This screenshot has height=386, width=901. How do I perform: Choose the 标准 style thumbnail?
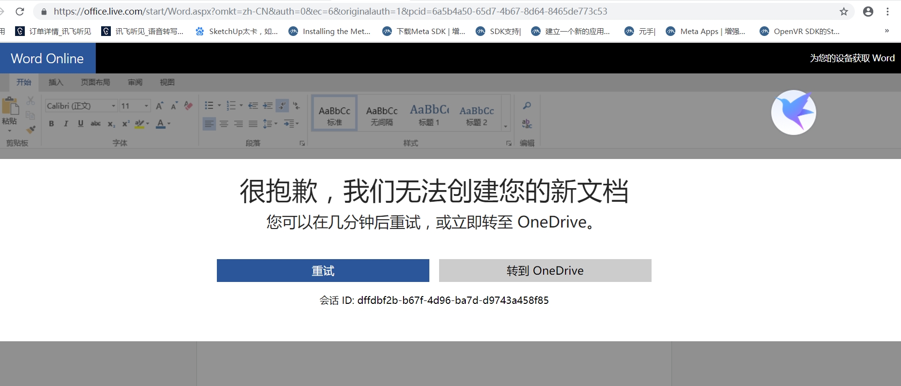tap(335, 113)
